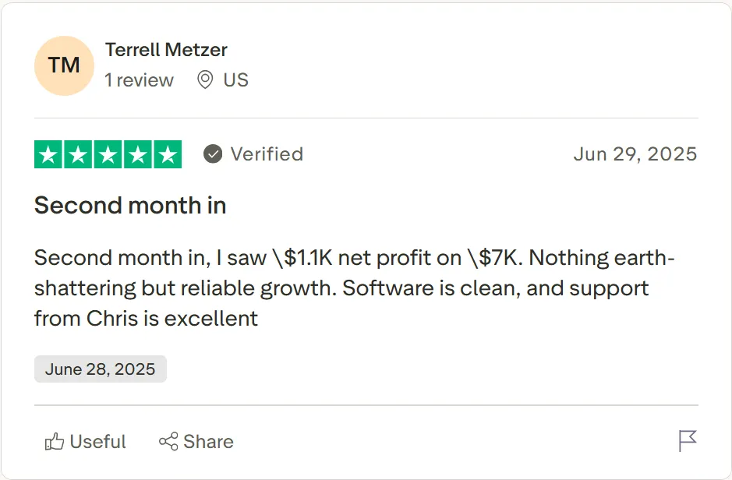Click the thumbs-up Useful icon
The image size is (732, 480).
click(x=54, y=442)
